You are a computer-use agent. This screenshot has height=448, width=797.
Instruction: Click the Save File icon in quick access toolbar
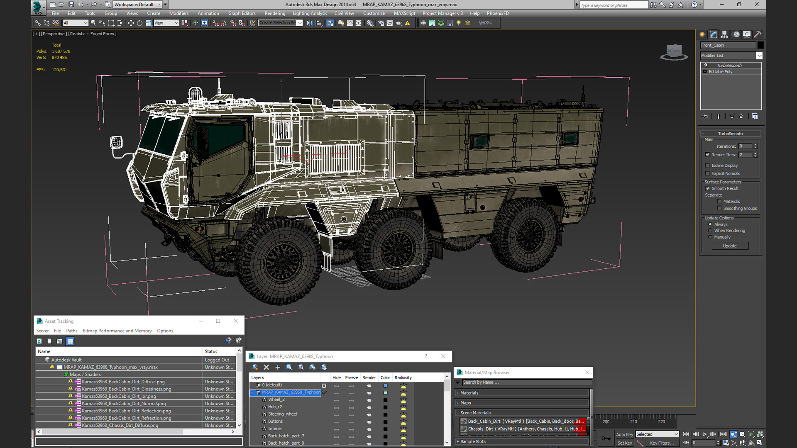coord(71,5)
